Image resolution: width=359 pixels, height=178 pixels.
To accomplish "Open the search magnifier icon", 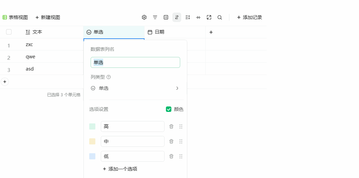I will pos(220,17).
